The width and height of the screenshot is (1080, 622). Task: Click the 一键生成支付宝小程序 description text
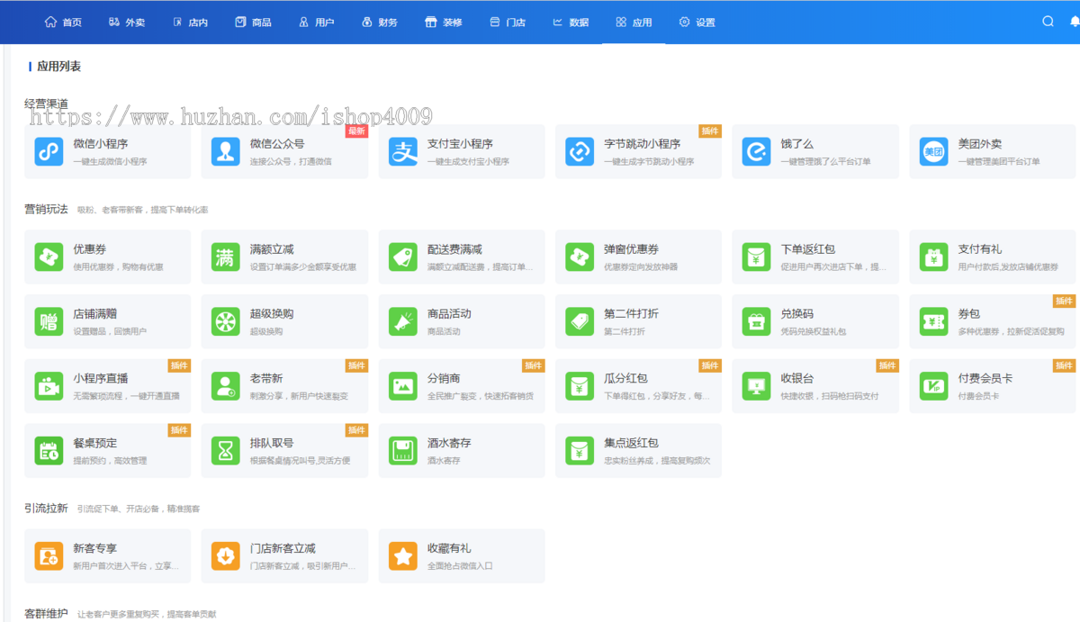468,162
